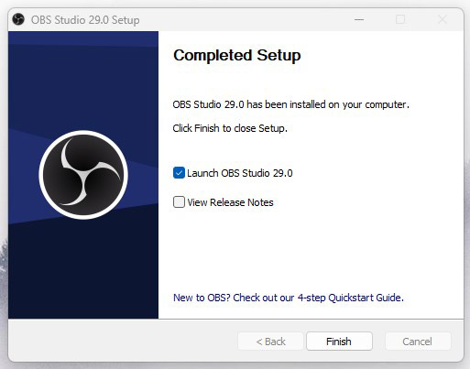Click the empty footer area left of Back
Screen dimensions: 470x369
click(x=122, y=342)
